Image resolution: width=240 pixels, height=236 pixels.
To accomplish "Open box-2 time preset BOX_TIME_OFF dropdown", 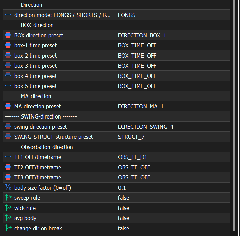I will [173, 56].
